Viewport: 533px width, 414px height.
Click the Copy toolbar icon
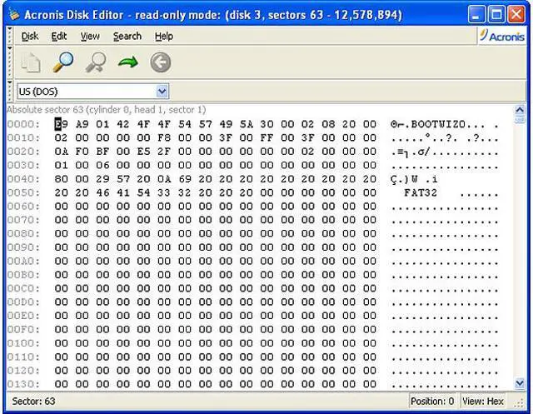click(29, 62)
